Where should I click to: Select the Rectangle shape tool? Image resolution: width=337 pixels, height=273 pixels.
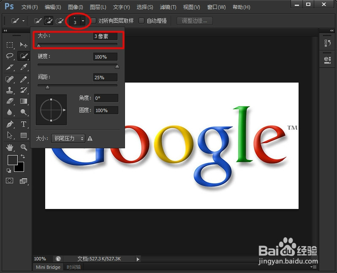23,135
